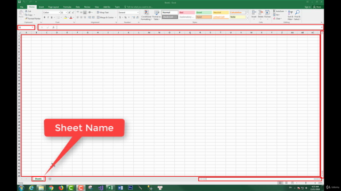Apply the Good cell style
341x191 pixels.
(x=204, y=13)
